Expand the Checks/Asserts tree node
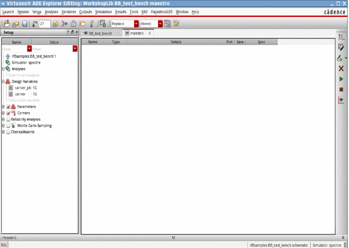The image size is (349, 248). 3,132
